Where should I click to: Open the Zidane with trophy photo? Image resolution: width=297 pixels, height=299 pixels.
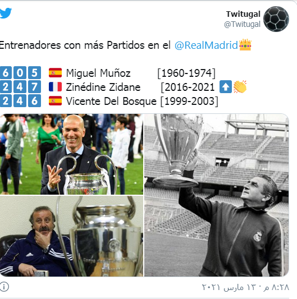click(71, 154)
